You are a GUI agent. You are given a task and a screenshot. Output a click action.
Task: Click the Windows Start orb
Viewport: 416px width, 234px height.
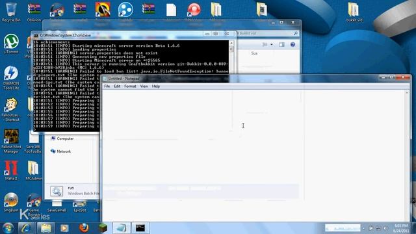click(x=8, y=228)
